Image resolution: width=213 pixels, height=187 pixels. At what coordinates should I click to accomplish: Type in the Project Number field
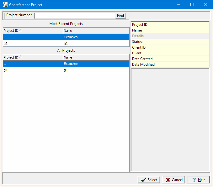pyautogui.click(x=75, y=16)
